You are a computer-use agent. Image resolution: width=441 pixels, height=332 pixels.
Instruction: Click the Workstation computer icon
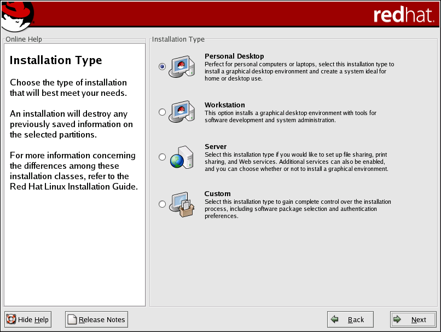(x=181, y=112)
